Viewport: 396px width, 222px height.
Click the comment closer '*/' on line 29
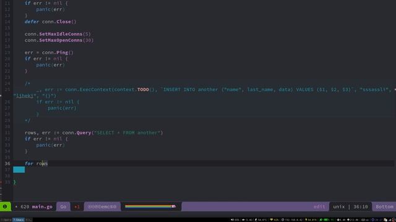click(27, 120)
